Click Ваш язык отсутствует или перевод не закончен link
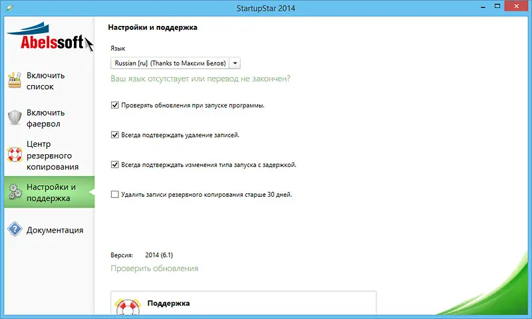 pyautogui.click(x=201, y=78)
